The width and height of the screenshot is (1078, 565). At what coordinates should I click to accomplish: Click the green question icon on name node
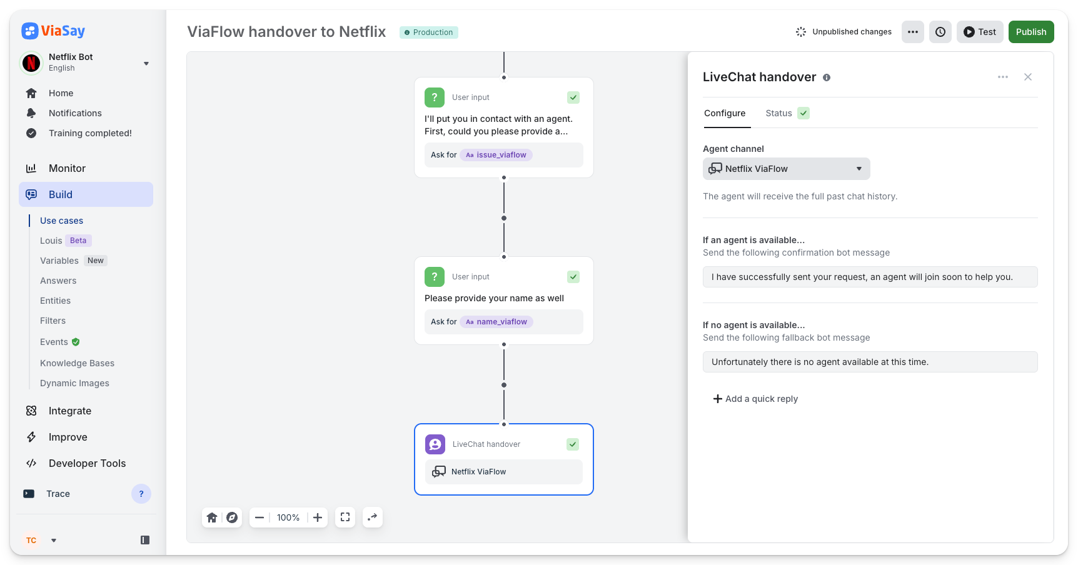coord(435,277)
